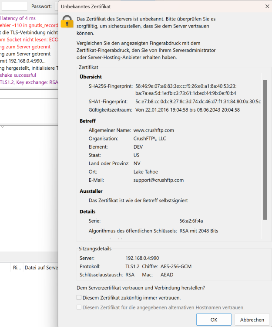Click 'Datei auf Server' column header in queue
This screenshot has height=327, width=272.
(41, 268)
